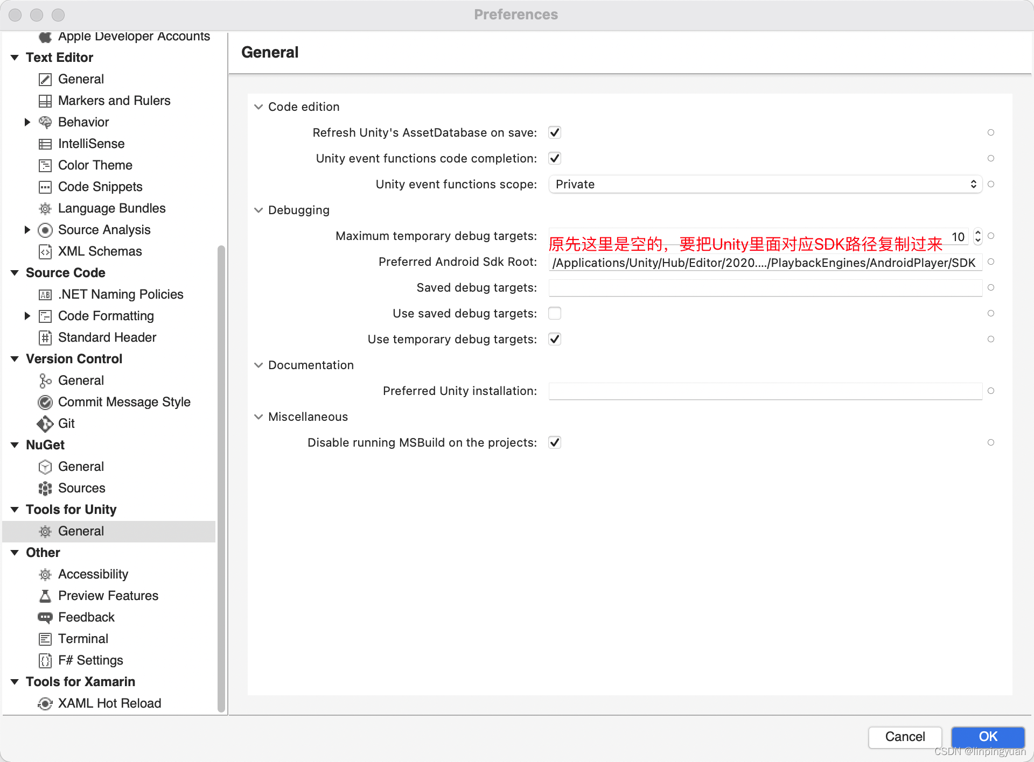Click the Cancel button
The image size is (1034, 762).
[x=905, y=737]
